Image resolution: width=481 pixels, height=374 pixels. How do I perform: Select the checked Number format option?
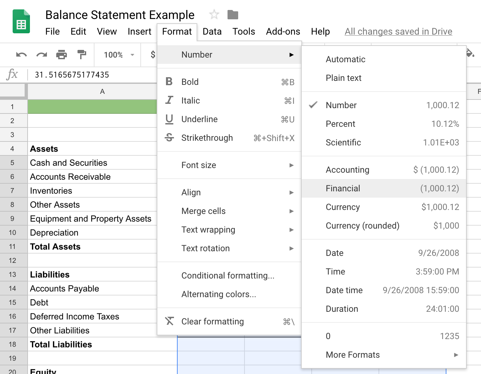[x=384, y=105]
